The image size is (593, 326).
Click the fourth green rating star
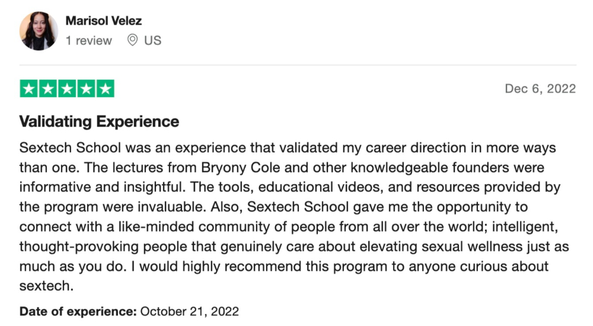86,89
